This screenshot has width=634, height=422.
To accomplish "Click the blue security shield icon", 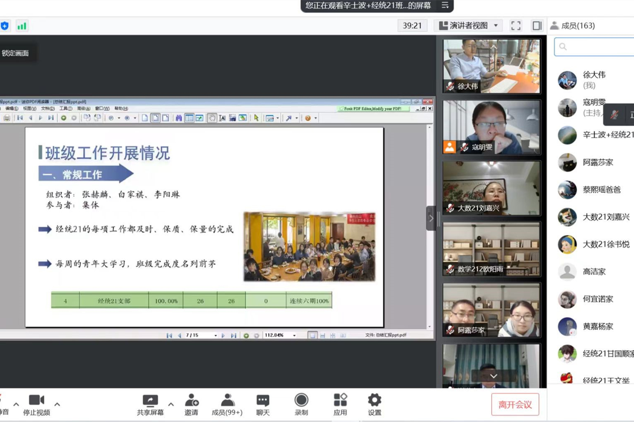I will point(5,26).
